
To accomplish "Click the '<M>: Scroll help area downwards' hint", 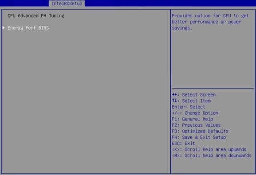I will click(212, 156).
